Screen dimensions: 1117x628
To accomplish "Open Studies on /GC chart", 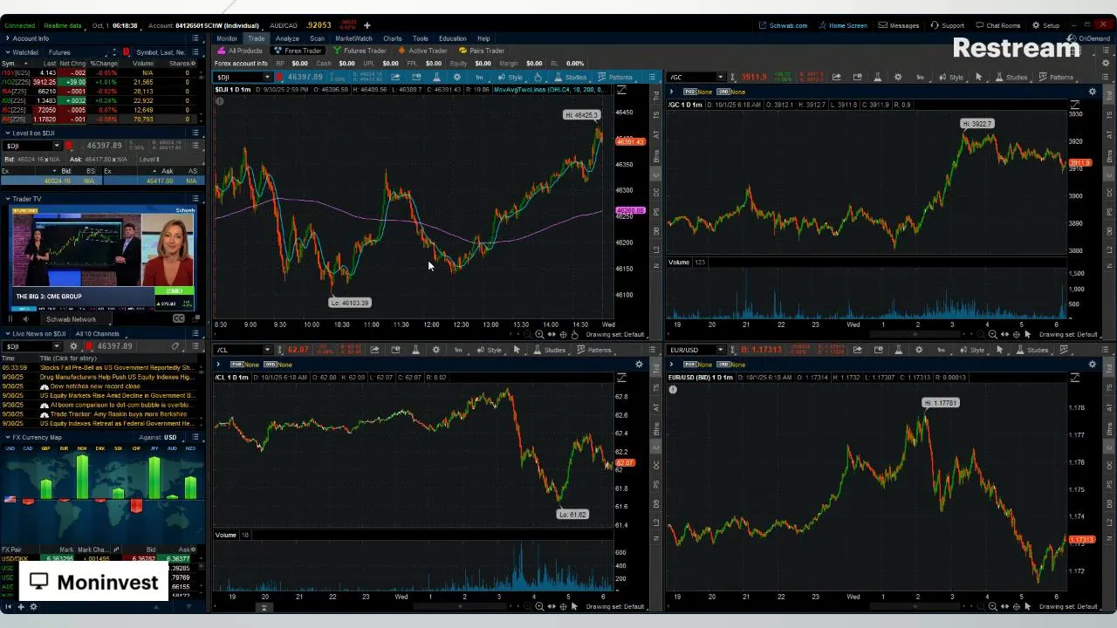I will [x=1011, y=77].
